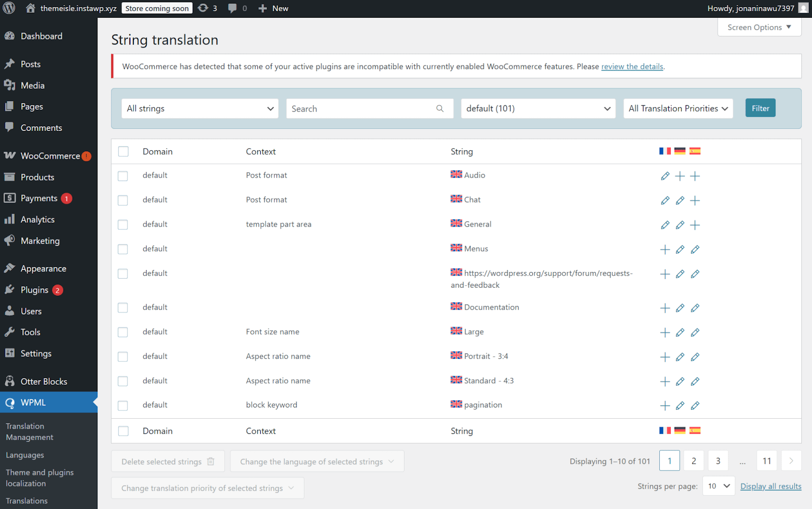Open the All strings dropdown
This screenshot has width=812, height=509.
point(200,109)
